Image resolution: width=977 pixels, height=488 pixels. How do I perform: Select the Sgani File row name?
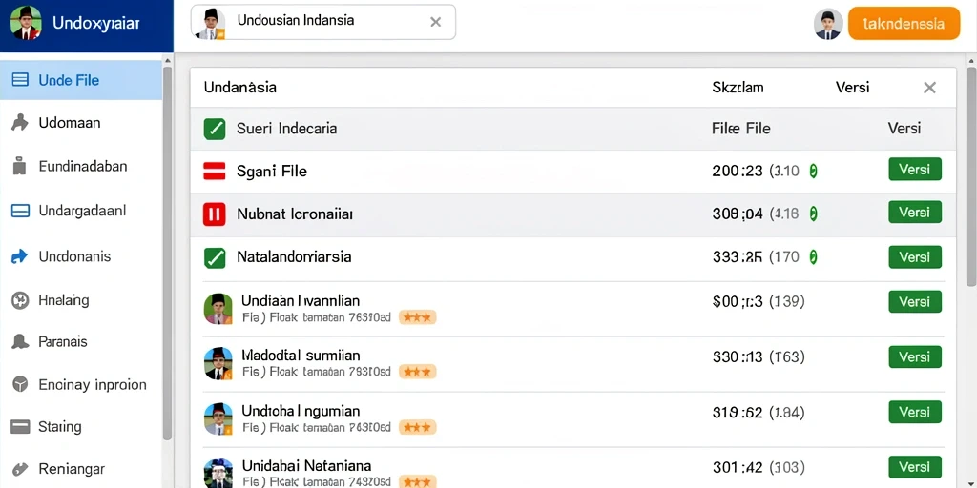[x=272, y=172]
